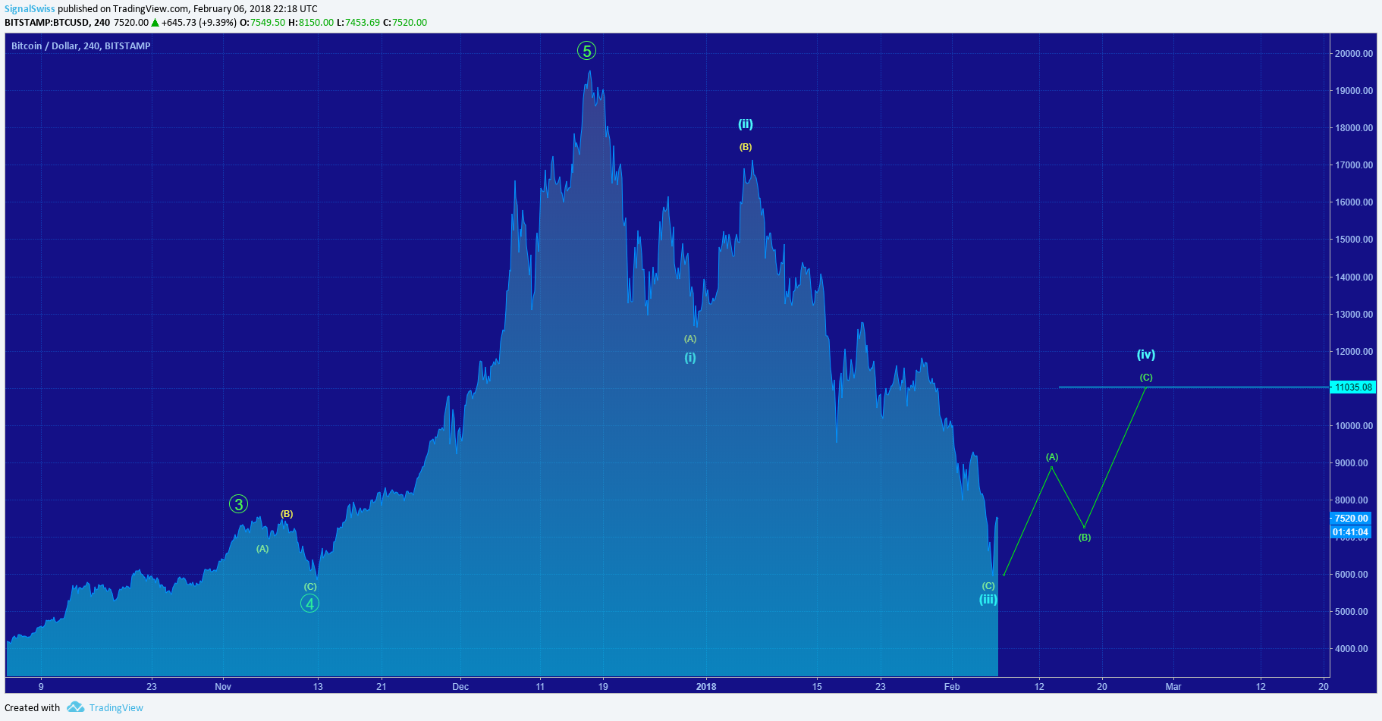Click the Feb date on time axis
Image resolution: width=1382 pixels, height=721 pixels.
pos(952,687)
